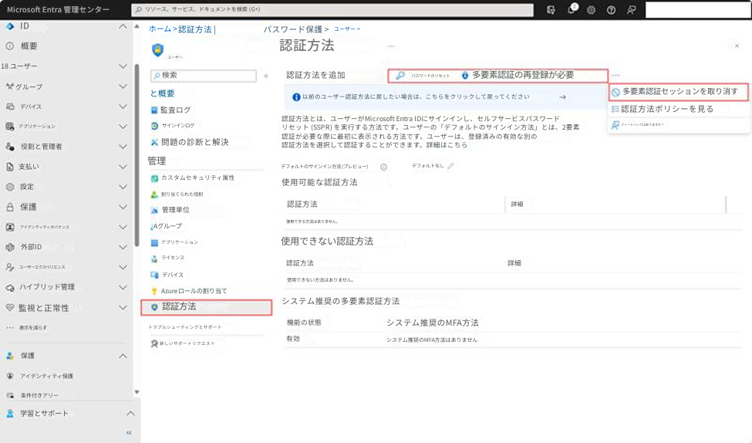Click パスワードのリセット toolbar button
The width and height of the screenshot is (752, 443).
click(423, 76)
